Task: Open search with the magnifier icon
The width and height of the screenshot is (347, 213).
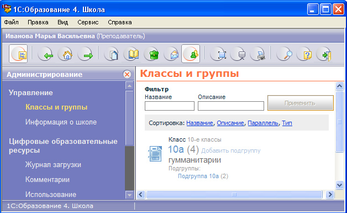Action: pyautogui.click(x=285, y=54)
